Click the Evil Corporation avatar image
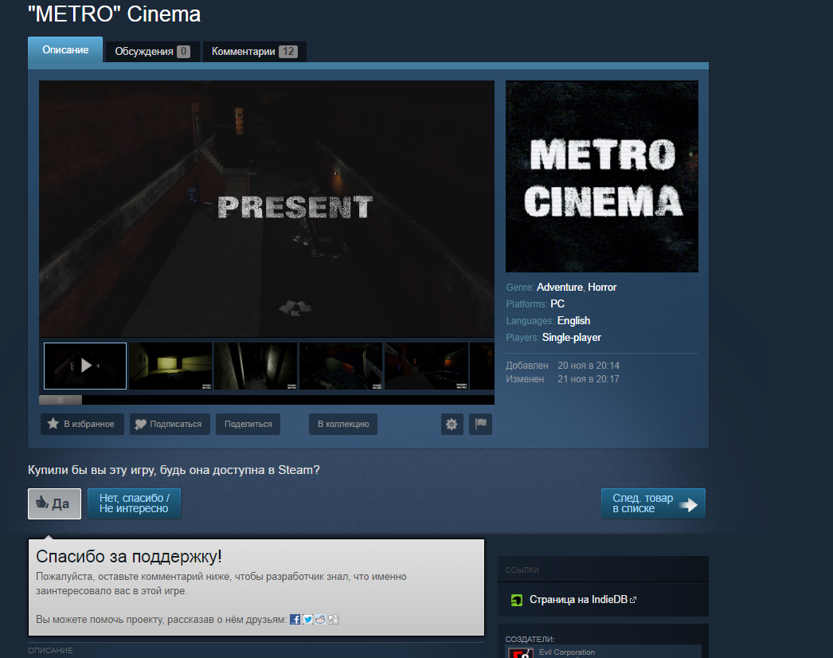 pyautogui.click(x=521, y=653)
